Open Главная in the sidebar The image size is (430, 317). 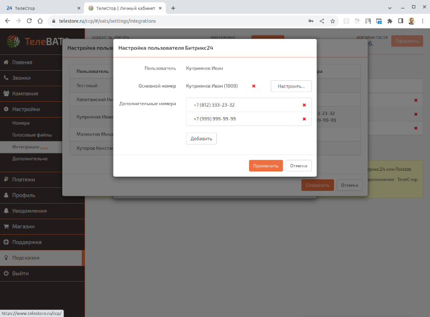tap(31, 63)
